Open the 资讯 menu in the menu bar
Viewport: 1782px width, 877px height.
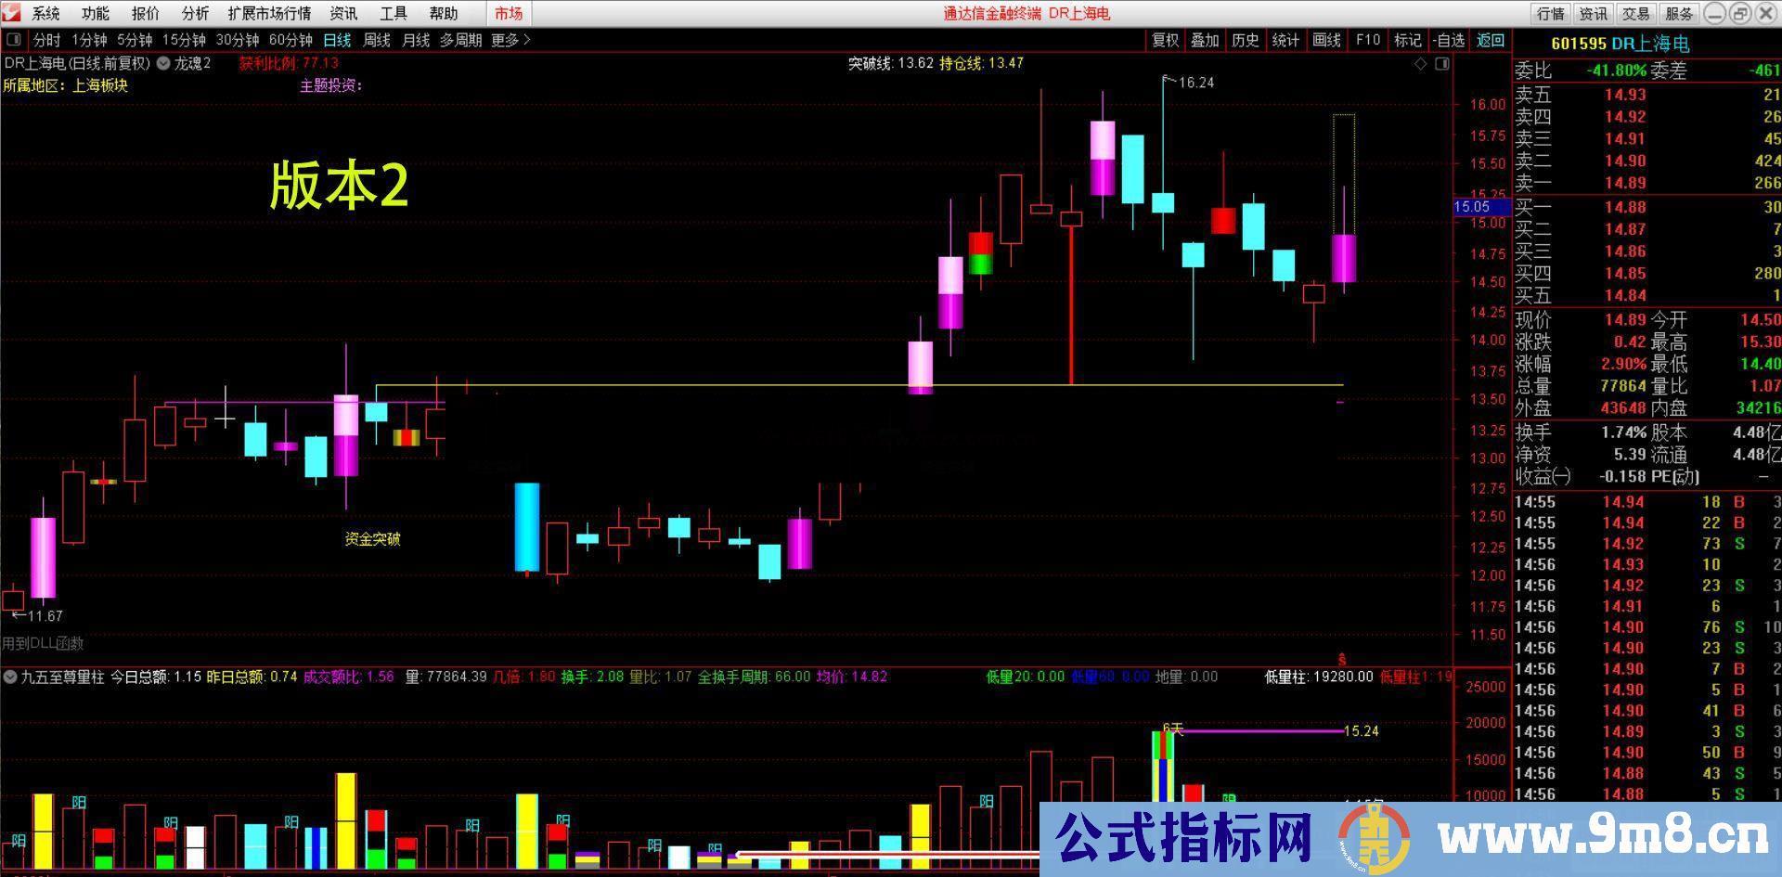[343, 13]
